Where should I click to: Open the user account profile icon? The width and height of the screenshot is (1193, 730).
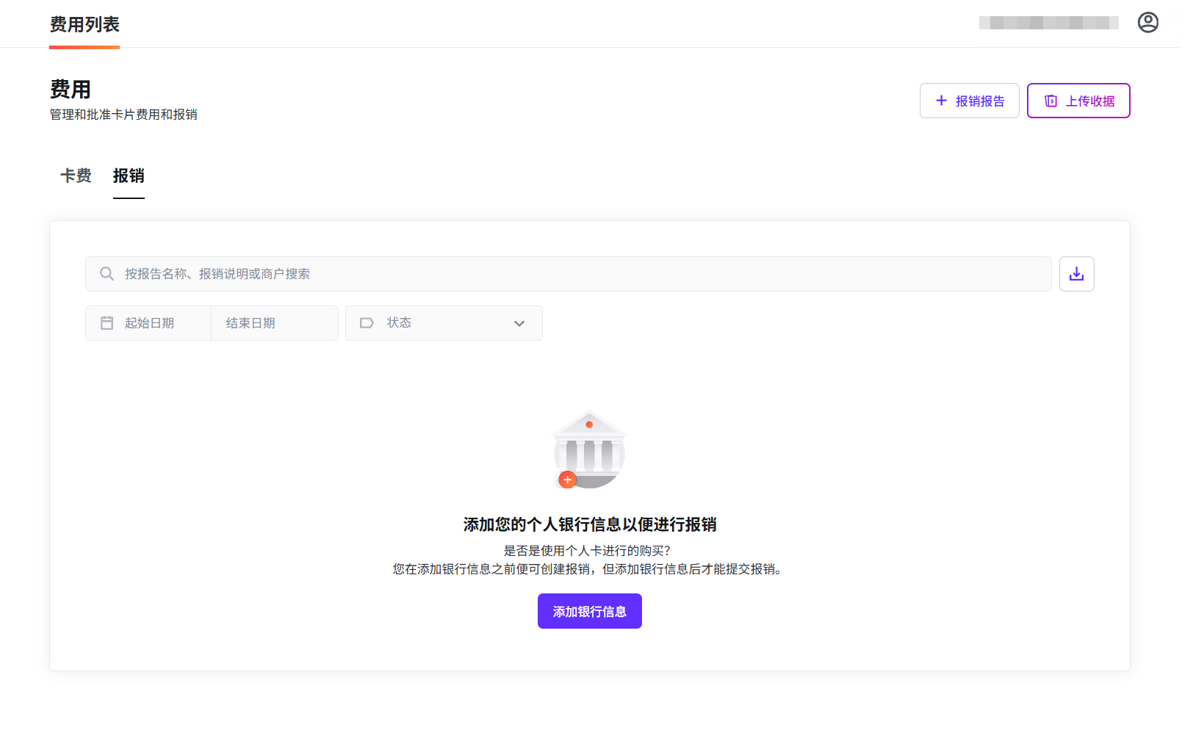[1147, 23]
